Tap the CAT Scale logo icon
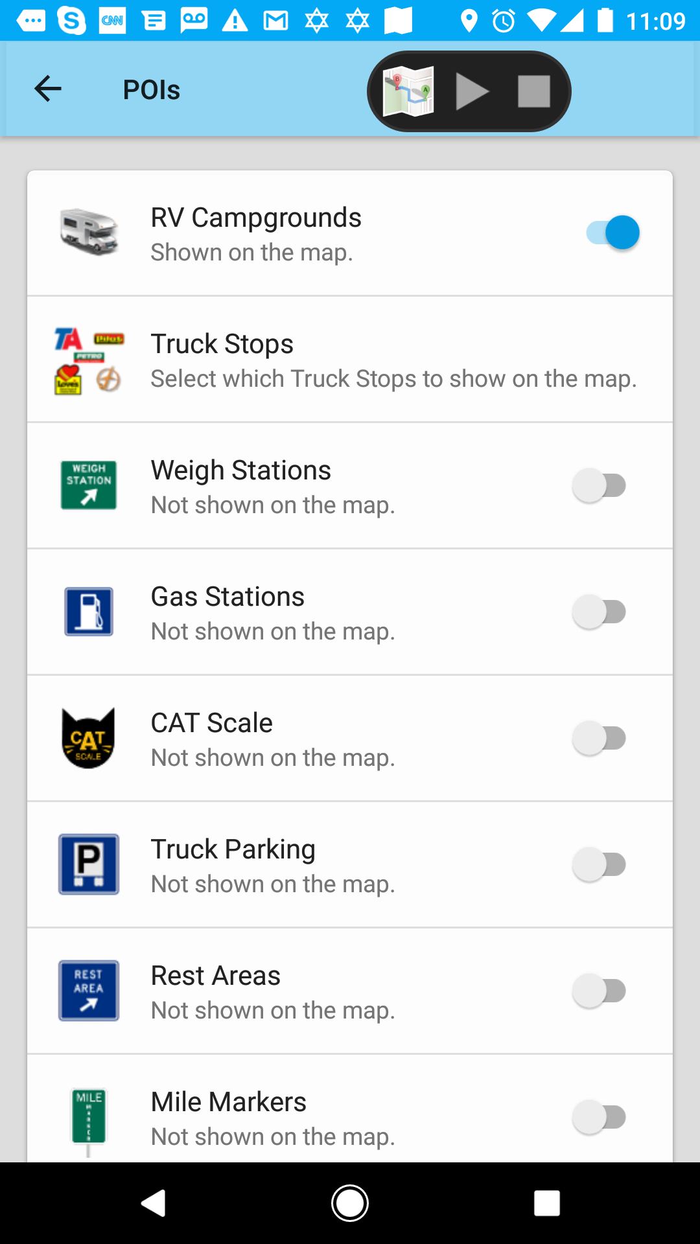The image size is (700, 1244). pyautogui.click(x=89, y=738)
